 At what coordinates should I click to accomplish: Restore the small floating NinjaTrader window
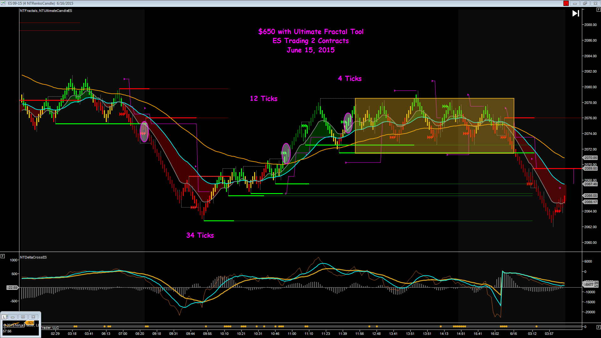[x=23, y=317]
